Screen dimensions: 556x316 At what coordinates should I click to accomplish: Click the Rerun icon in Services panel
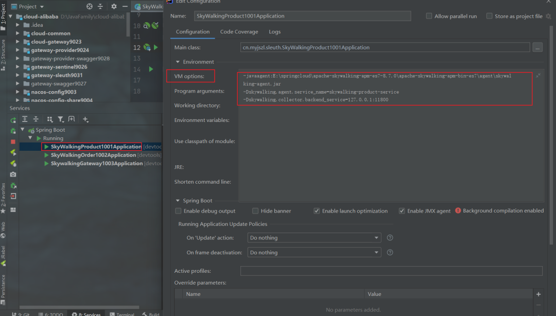13,120
